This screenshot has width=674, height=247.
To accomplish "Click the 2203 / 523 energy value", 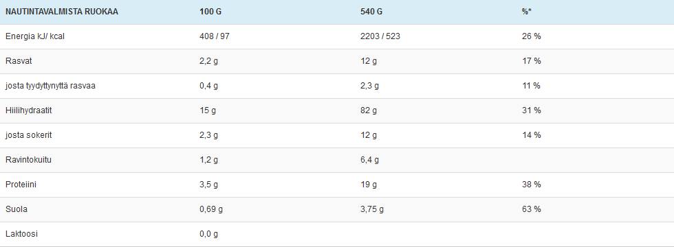I will point(380,36).
